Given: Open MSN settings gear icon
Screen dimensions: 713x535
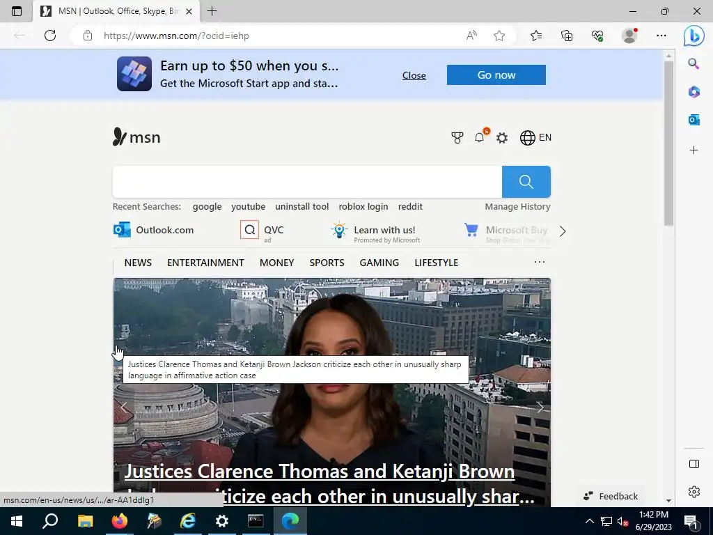Looking at the screenshot, I should [x=502, y=138].
